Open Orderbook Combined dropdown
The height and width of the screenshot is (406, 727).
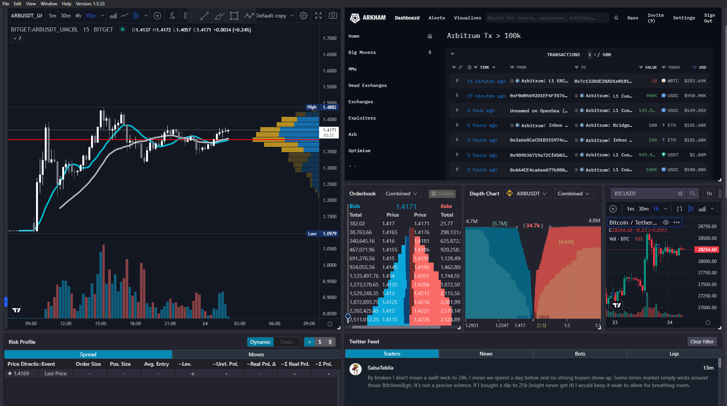click(x=401, y=194)
